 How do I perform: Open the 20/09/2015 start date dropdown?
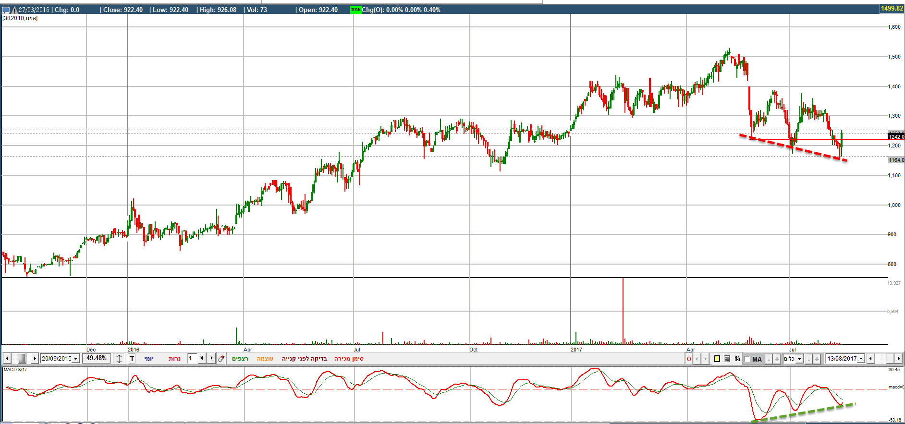click(x=75, y=359)
